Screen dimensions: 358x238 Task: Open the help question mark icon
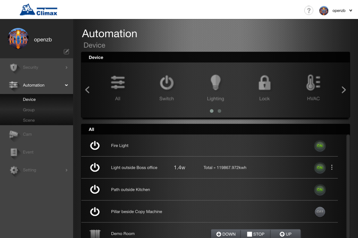(x=309, y=10)
